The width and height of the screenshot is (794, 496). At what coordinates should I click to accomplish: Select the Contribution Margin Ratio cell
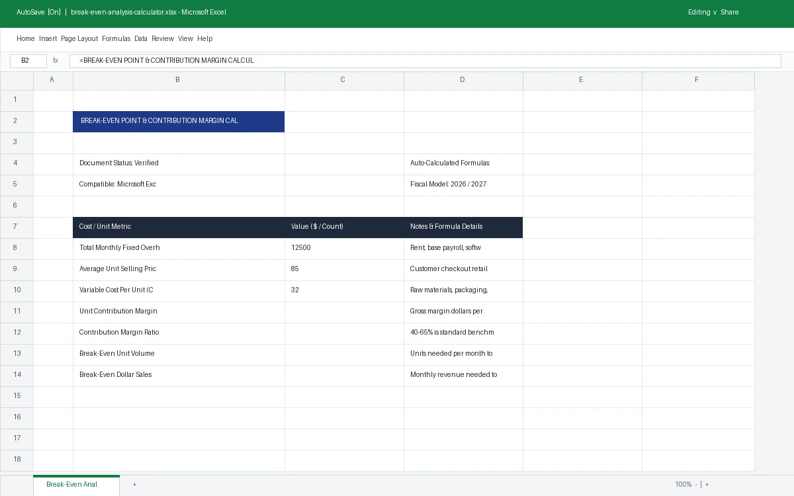click(x=179, y=333)
